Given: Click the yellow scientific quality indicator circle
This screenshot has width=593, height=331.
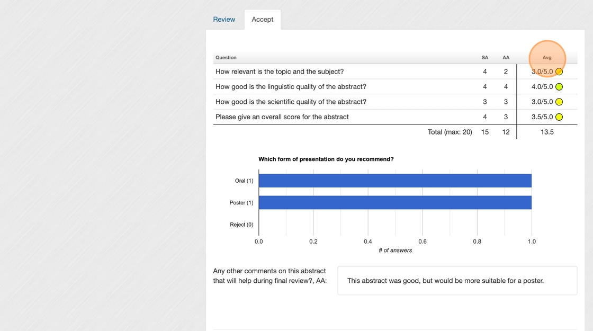Looking at the screenshot, I should click(559, 102).
